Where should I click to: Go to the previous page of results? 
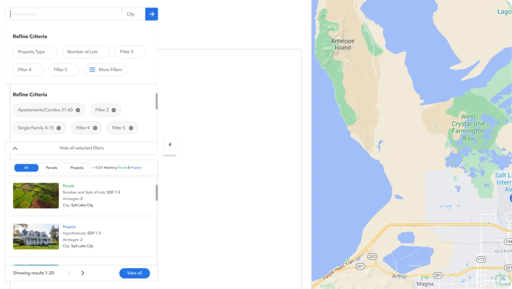pos(69,273)
